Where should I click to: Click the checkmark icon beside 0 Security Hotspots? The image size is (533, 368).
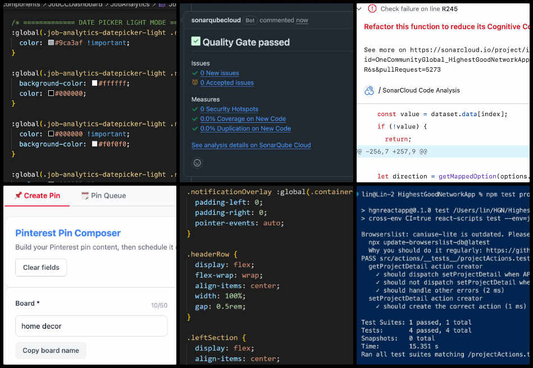(195, 109)
